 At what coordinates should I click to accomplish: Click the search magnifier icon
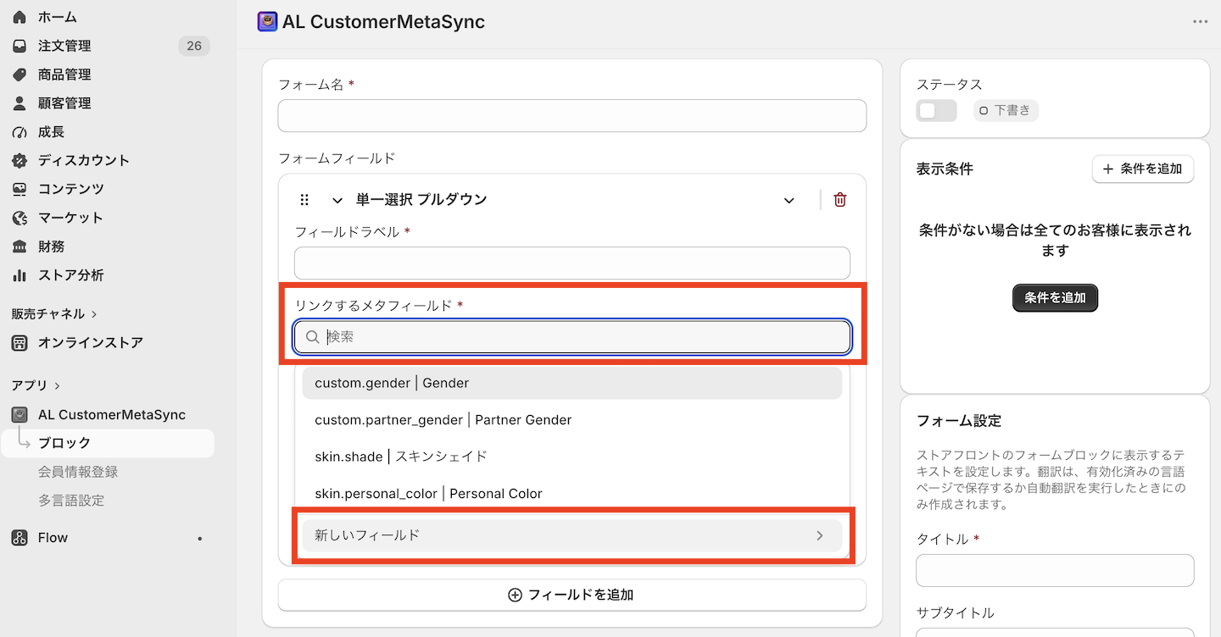(313, 337)
